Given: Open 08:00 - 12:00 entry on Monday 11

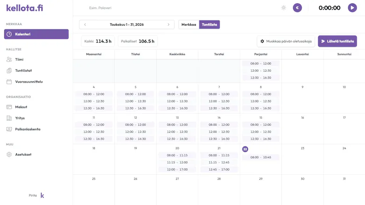Looking at the screenshot, I should click(x=93, y=125).
